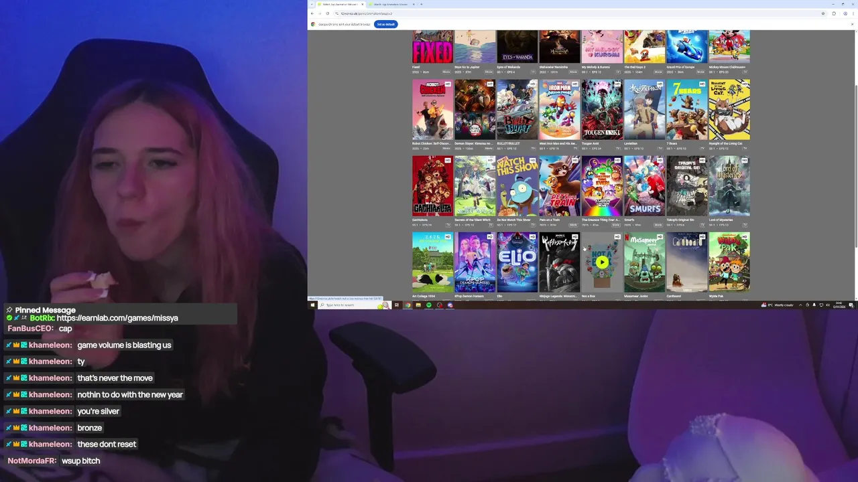Open the Windows Start menu

(x=312, y=305)
